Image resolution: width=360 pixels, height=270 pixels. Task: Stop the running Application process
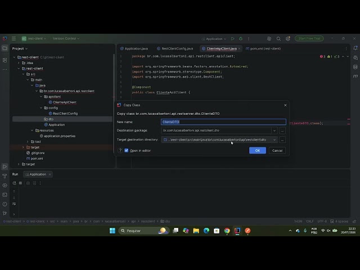[20, 183]
